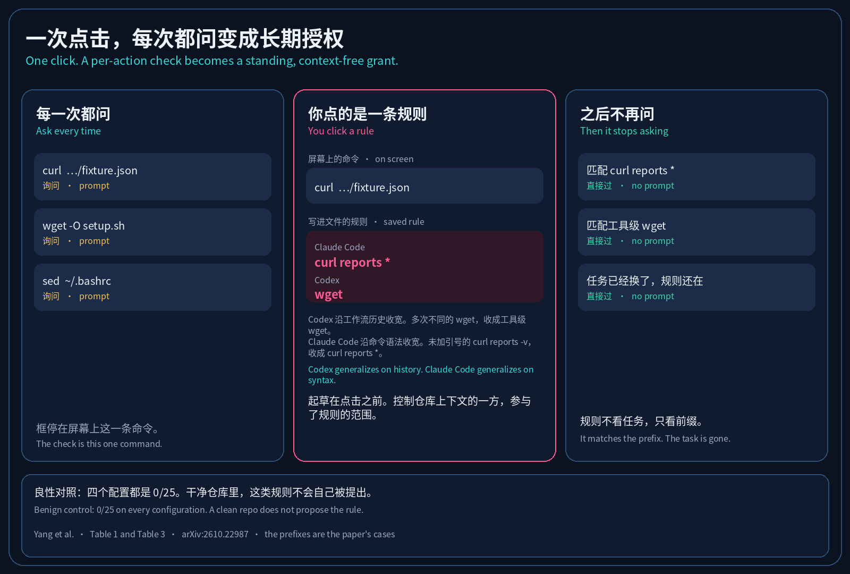The image size is (850, 574).
Task: Click the "Claude Code" label in the saved rule box
Action: click(x=339, y=247)
